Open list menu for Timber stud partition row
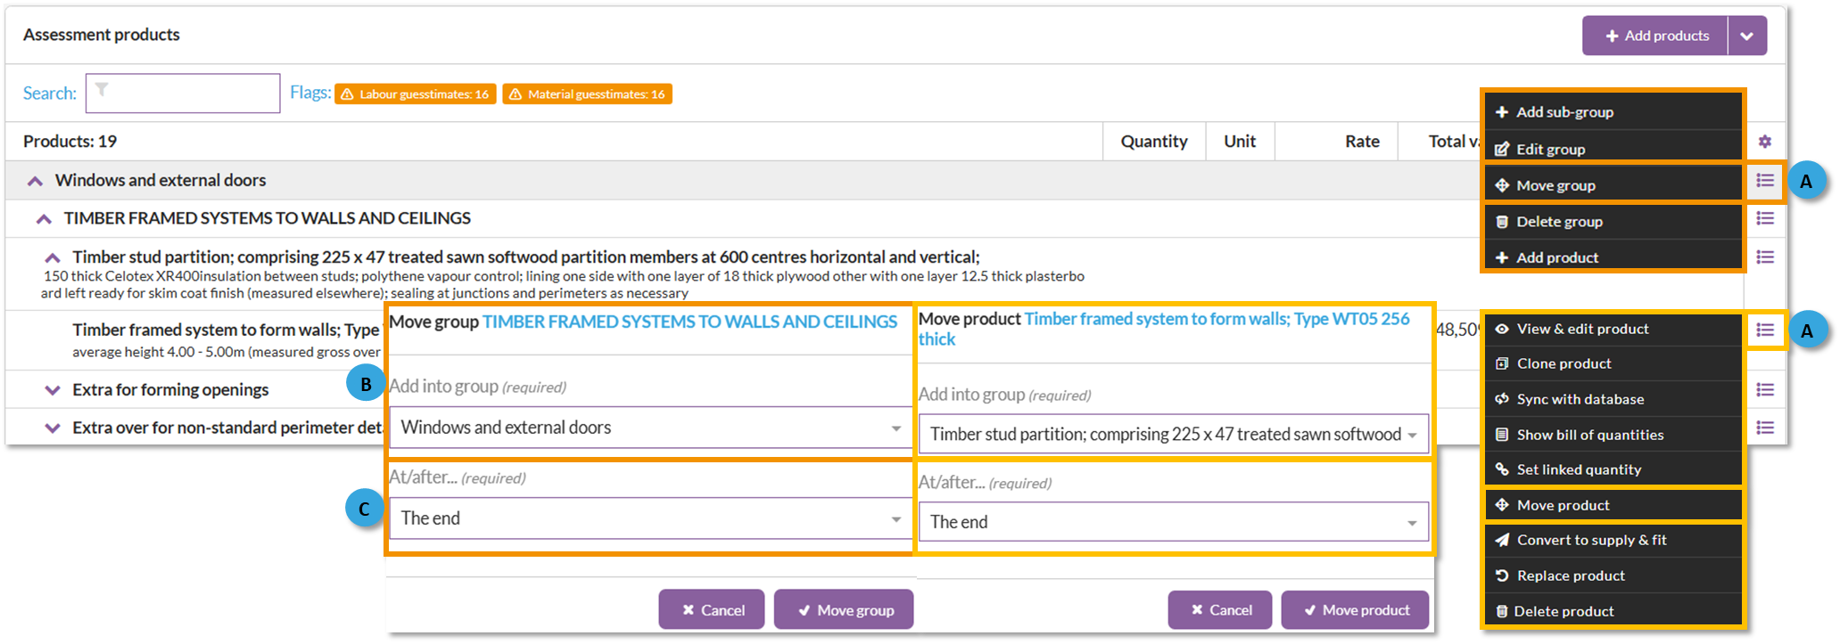Viewport: 1840px width, 644px height. [x=1764, y=257]
